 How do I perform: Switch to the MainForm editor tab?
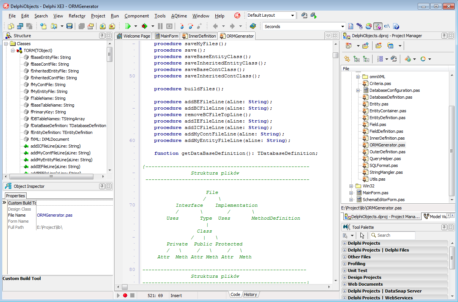click(166, 36)
